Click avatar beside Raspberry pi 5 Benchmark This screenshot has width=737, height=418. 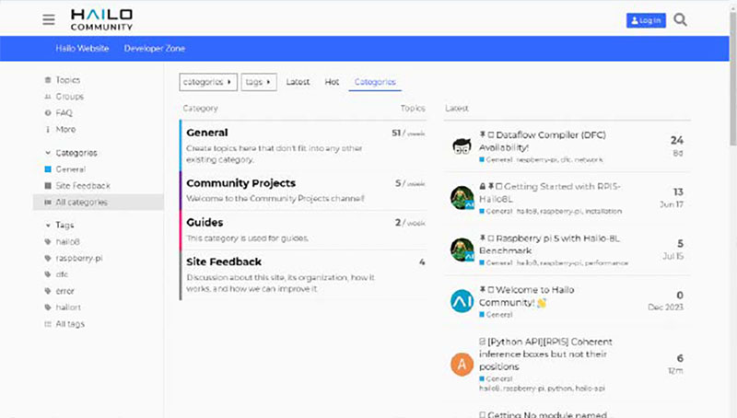(x=462, y=249)
